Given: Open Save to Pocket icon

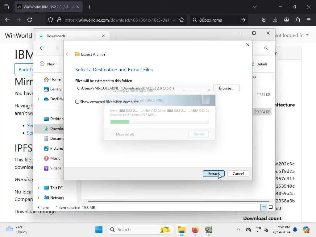Looking at the screenshot, I should point(264,20).
